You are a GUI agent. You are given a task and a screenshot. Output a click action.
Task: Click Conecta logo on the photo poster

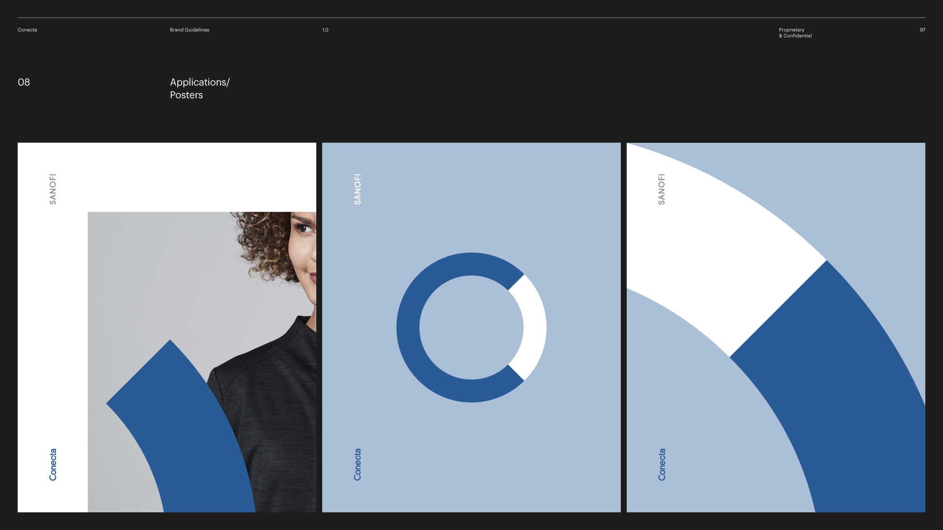tap(53, 464)
